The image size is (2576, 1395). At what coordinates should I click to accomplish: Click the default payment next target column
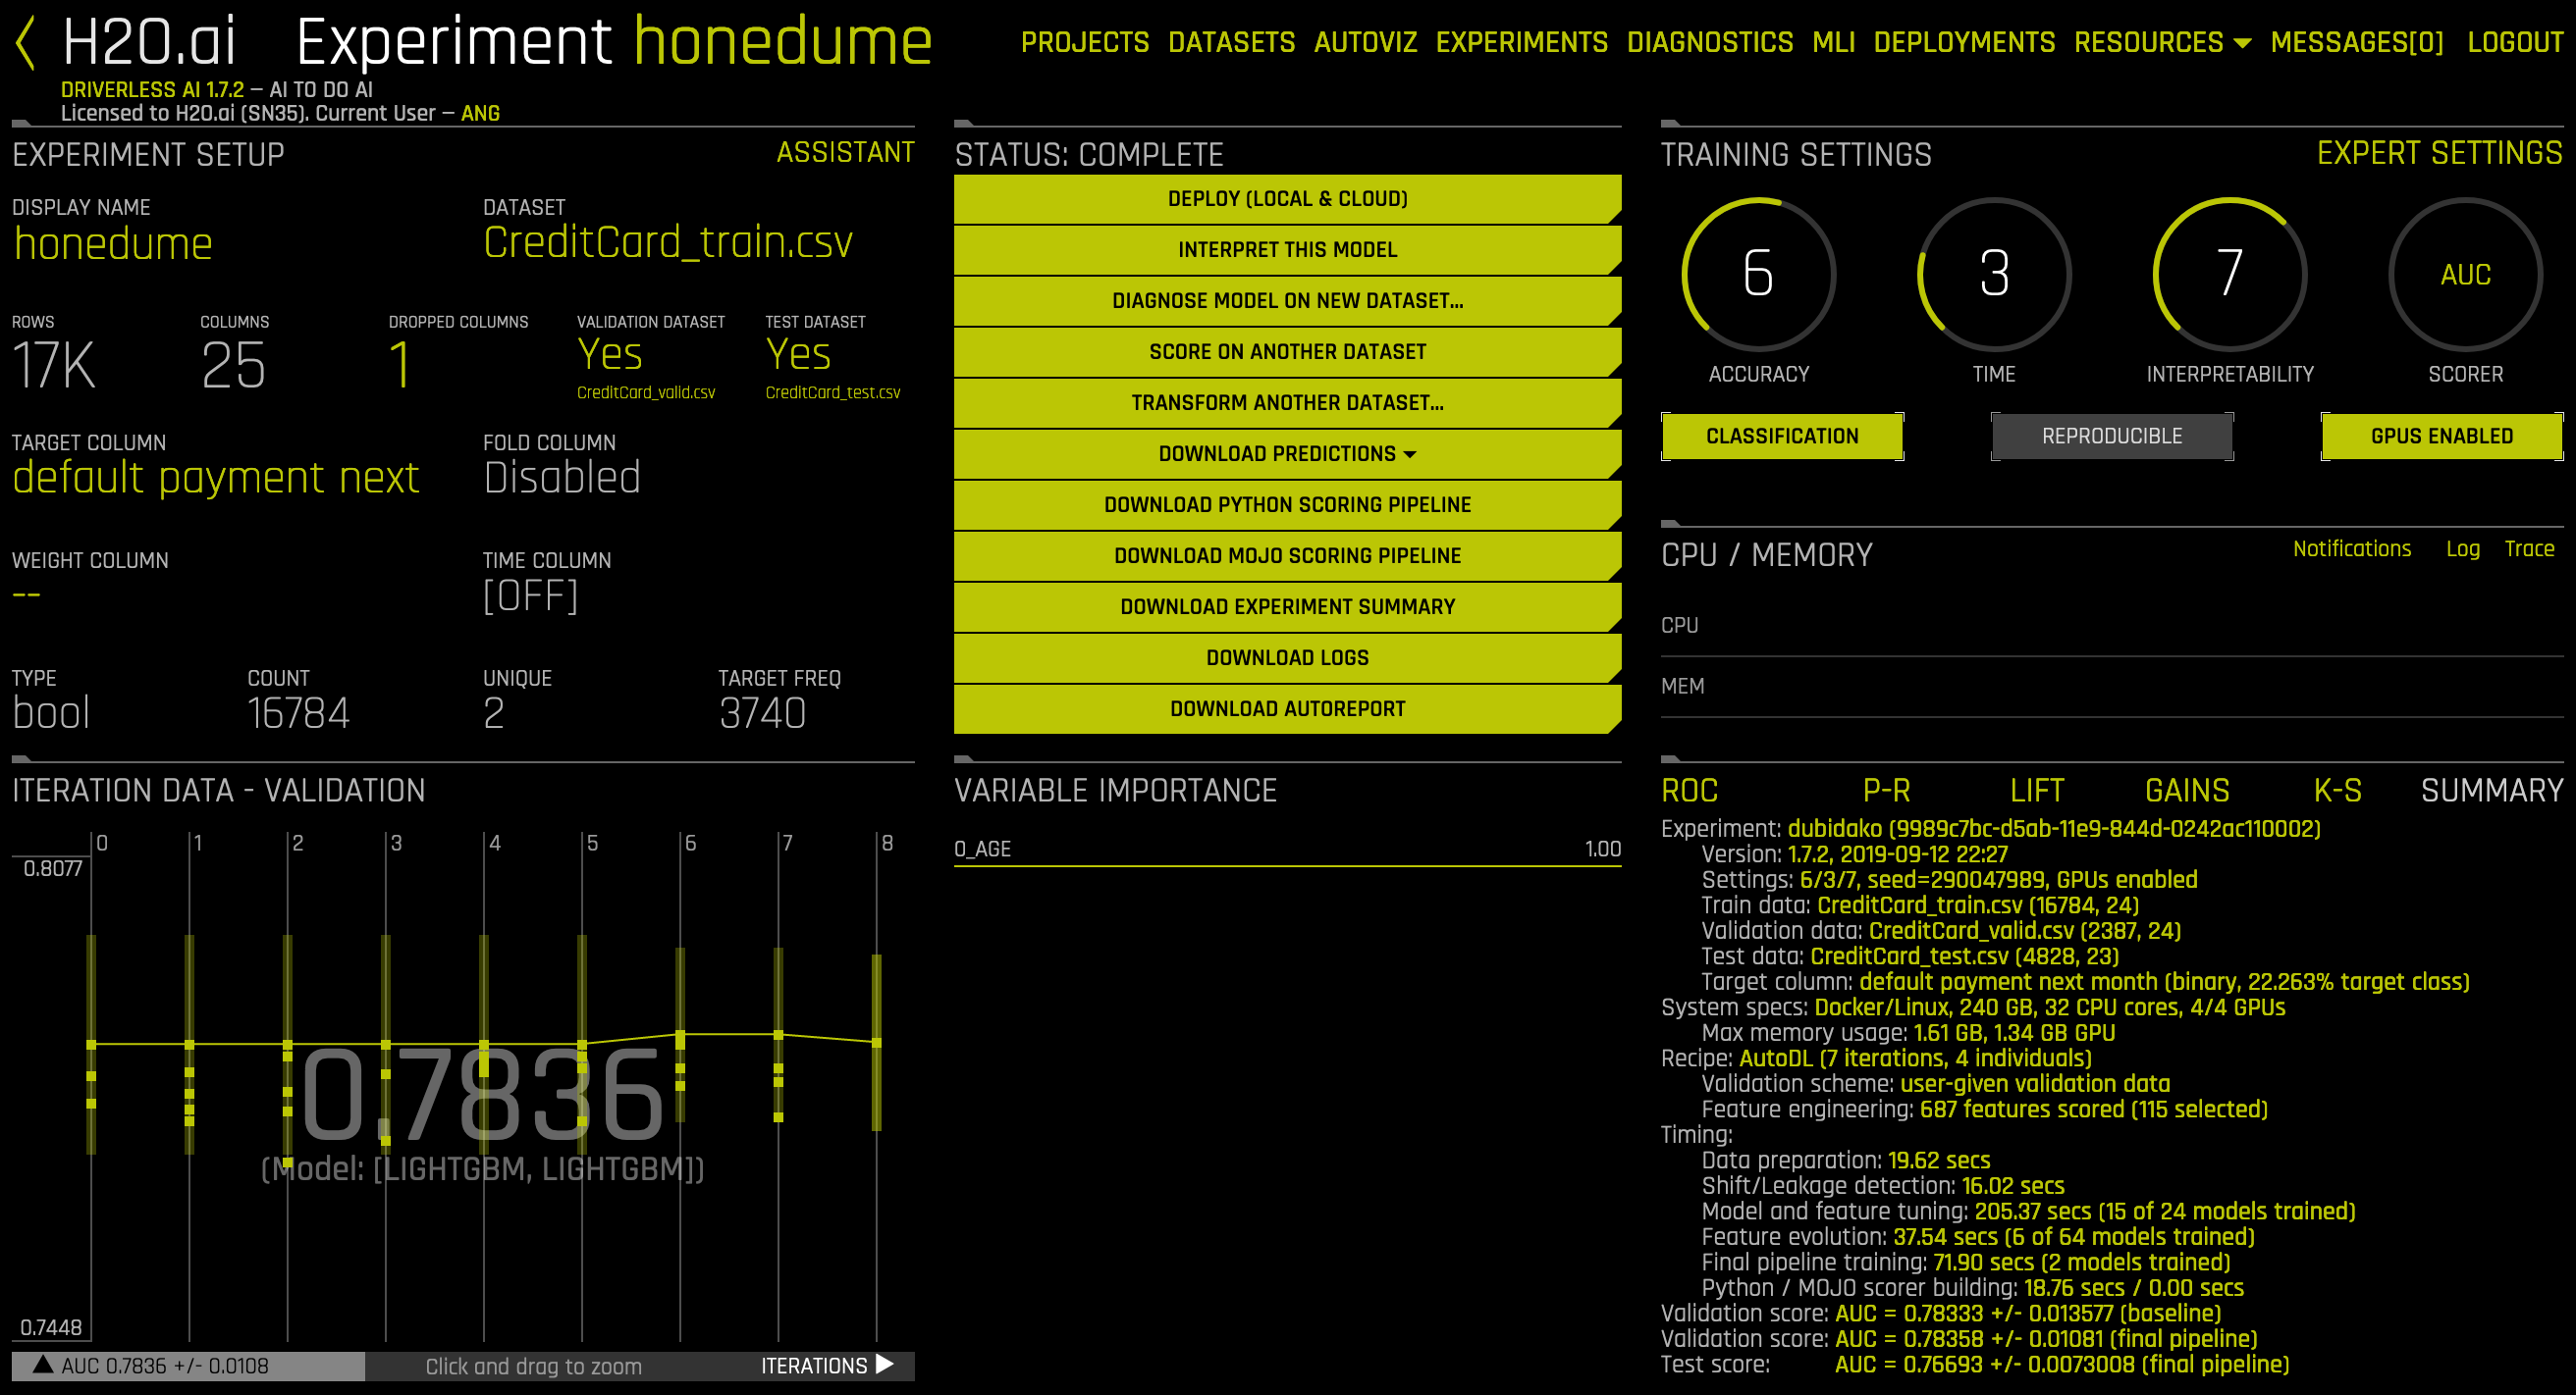(x=215, y=478)
